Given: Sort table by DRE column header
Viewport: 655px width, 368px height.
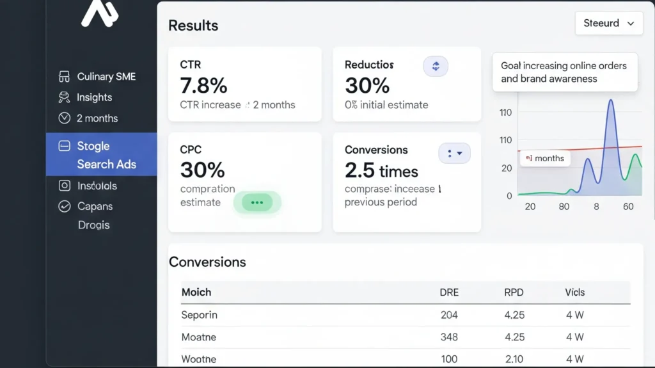Looking at the screenshot, I should [449, 292].
